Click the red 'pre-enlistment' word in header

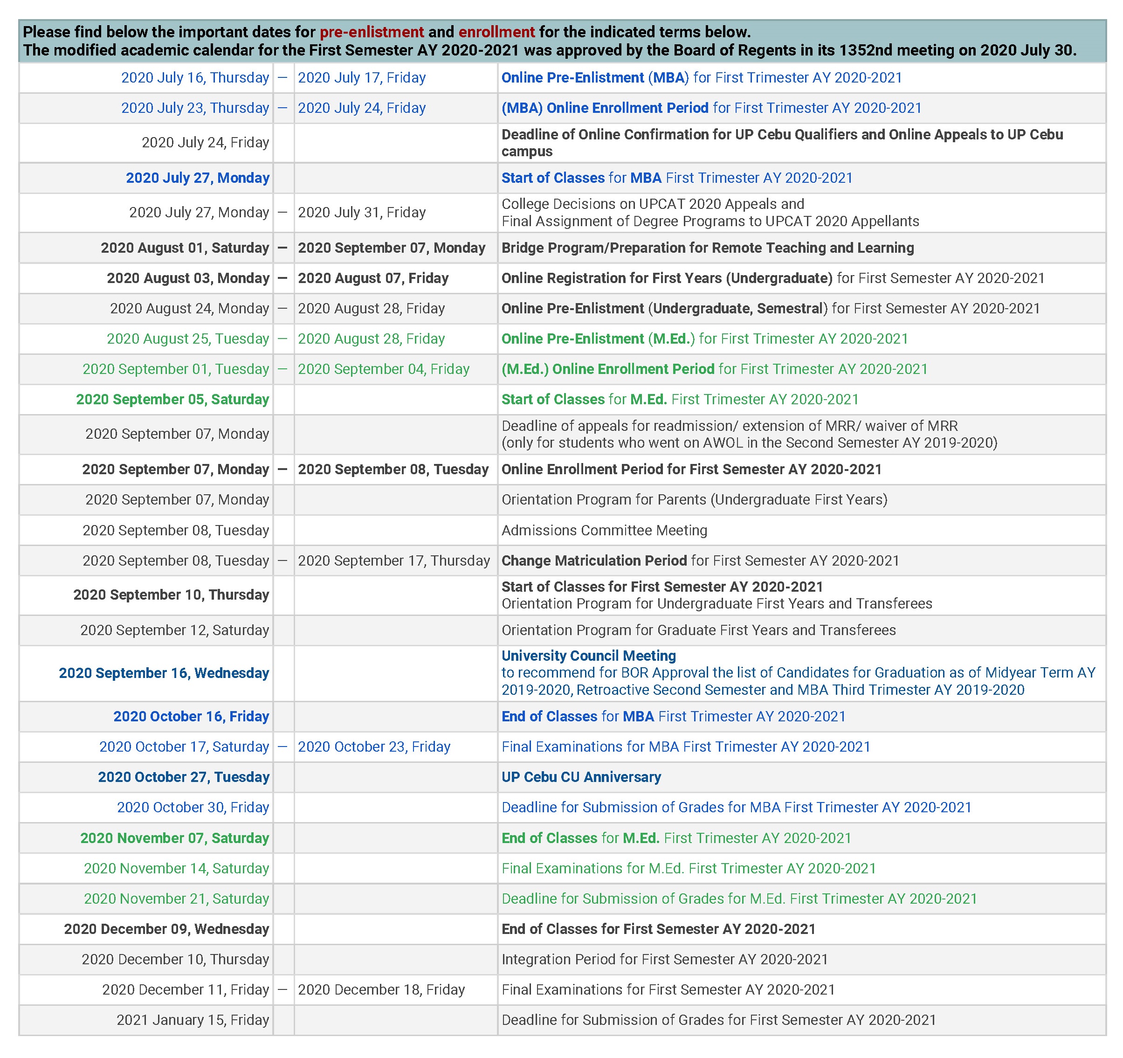372,32
